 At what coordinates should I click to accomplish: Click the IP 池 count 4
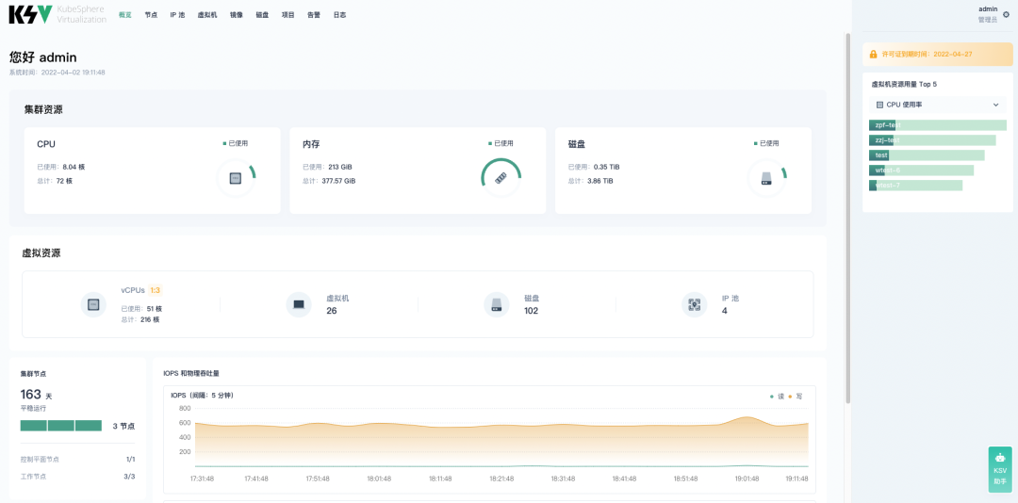pyautogui.click(x=725, y=311)
